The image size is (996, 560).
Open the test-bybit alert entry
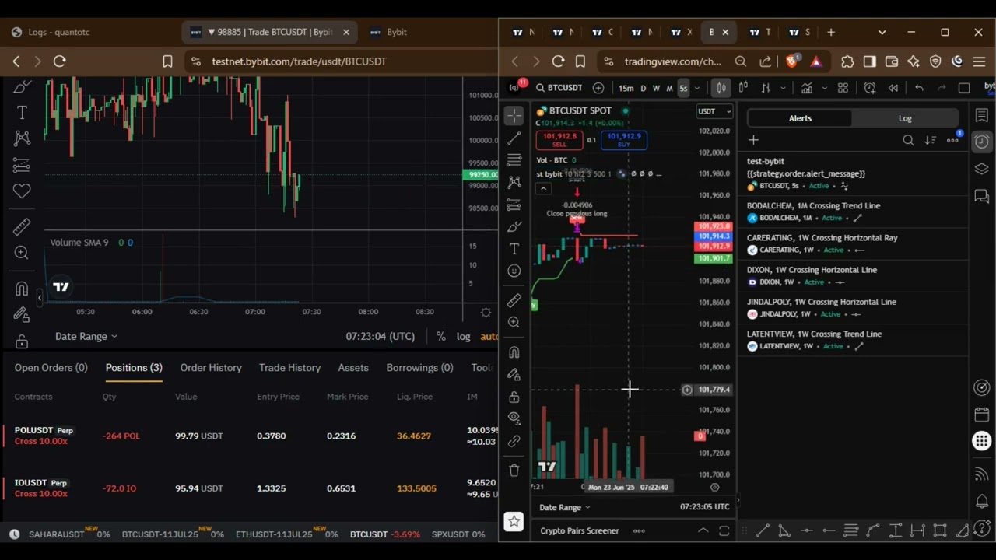[x=852, y=173]
